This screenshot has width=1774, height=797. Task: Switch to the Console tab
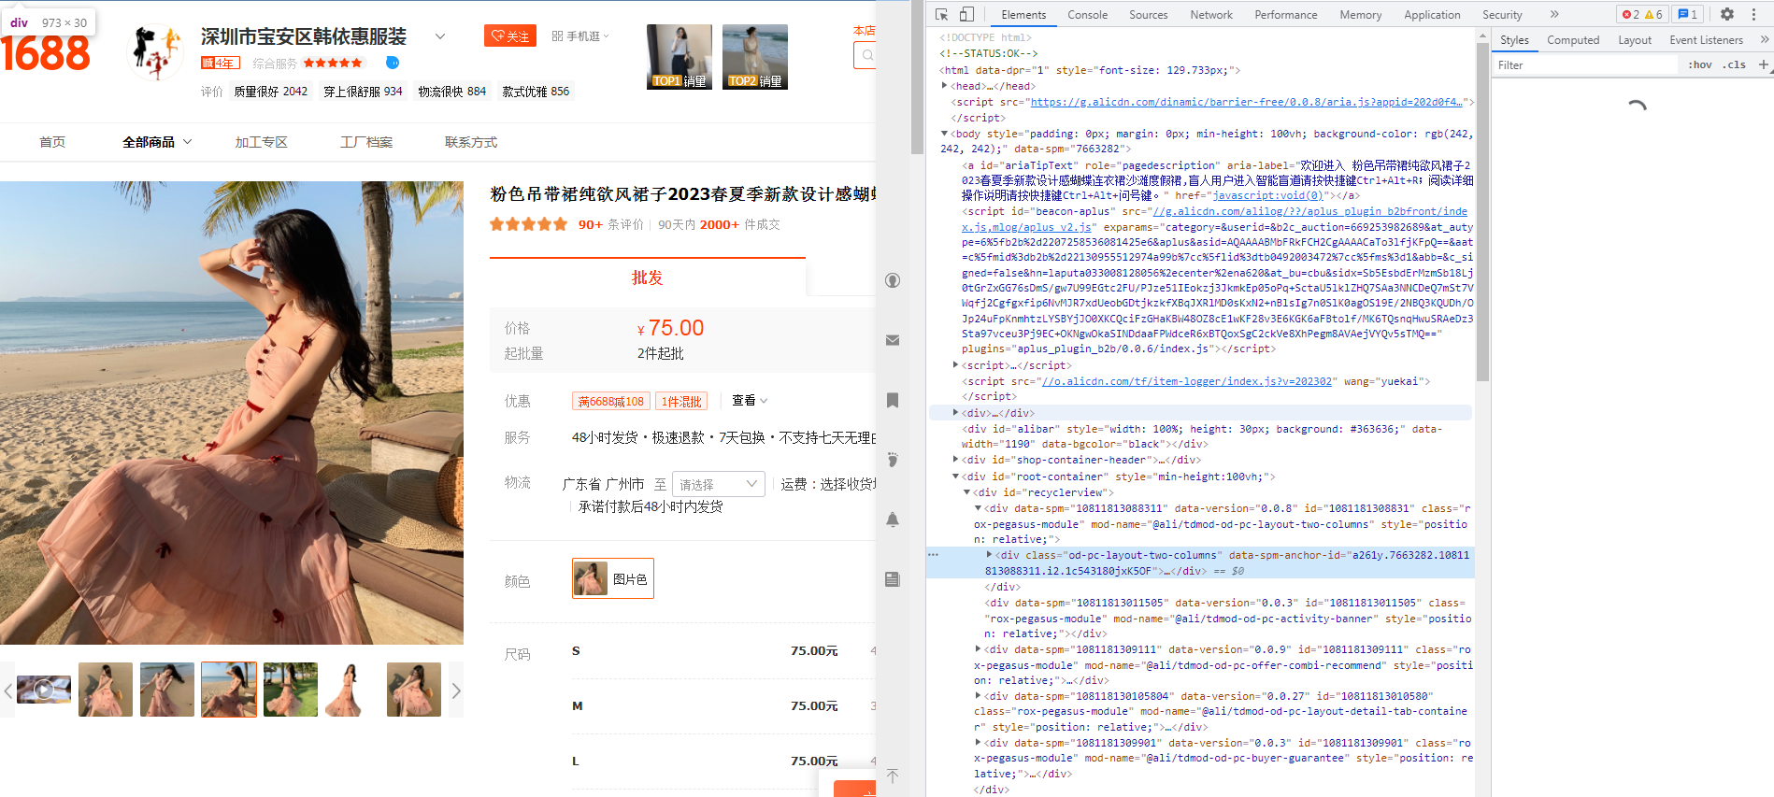click(1087, 15)
